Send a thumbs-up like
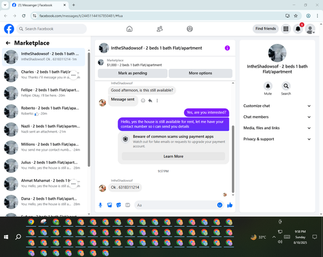 [230, 205]
